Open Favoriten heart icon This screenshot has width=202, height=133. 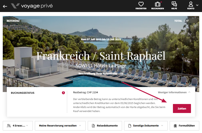point(141,4)
